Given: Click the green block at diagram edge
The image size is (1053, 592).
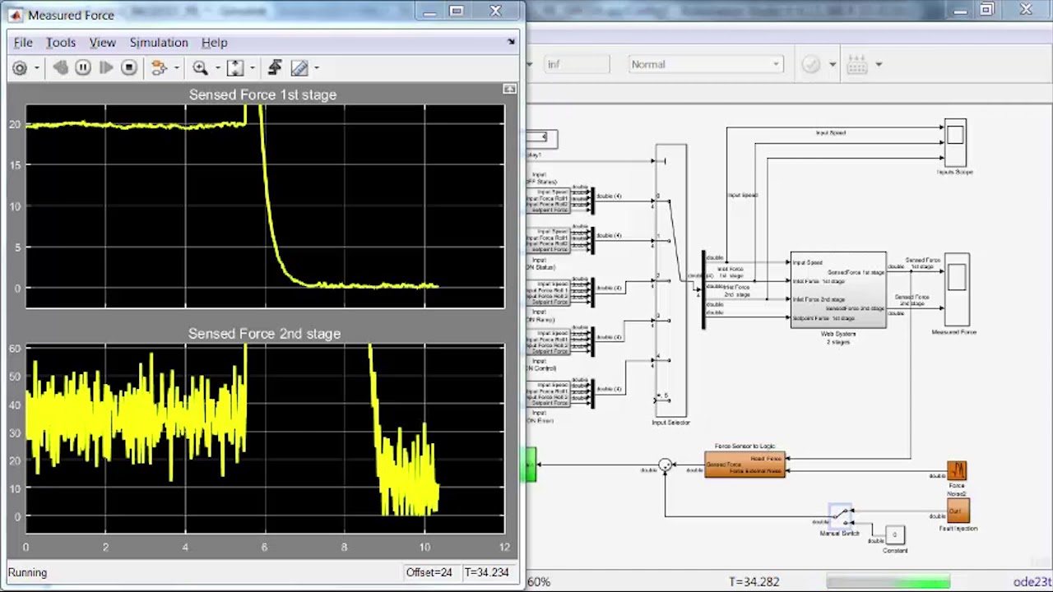Looking at the screenshot, I should pyautogui.click(x=531, y=465).
